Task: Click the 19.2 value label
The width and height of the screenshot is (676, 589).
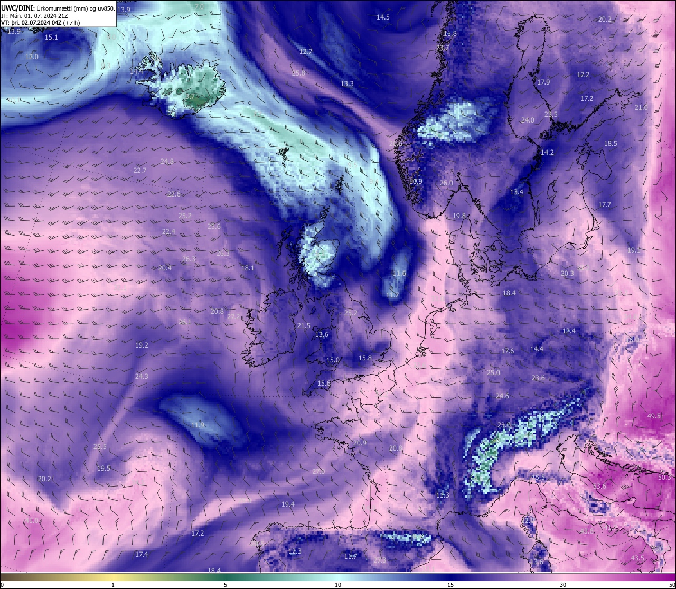Action: [142, 345]
